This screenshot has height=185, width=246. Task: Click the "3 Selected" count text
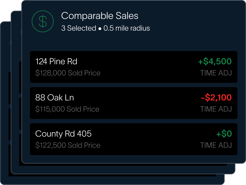click(78, 28)
